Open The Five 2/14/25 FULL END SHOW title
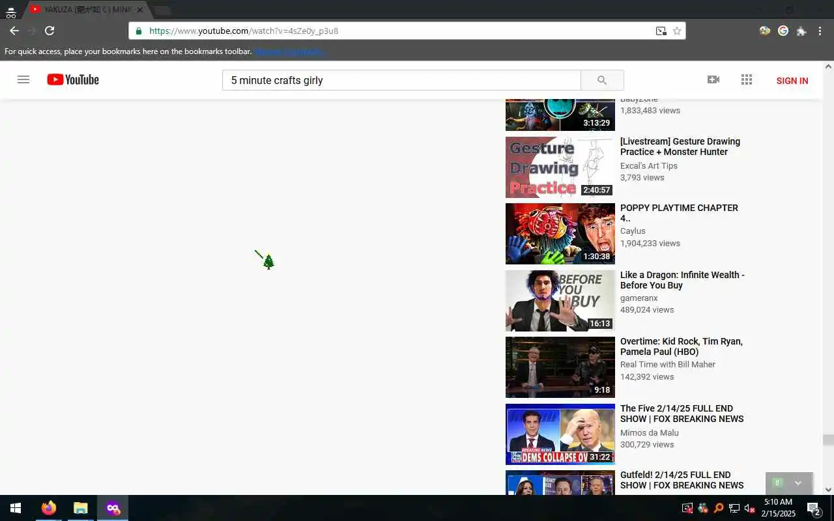 (682, 414)
